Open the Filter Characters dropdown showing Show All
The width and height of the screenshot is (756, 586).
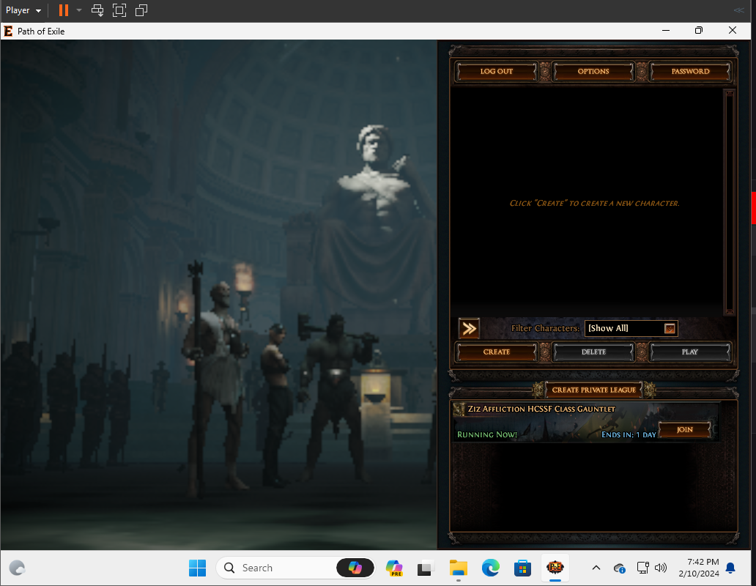click(x=631, y=328)
